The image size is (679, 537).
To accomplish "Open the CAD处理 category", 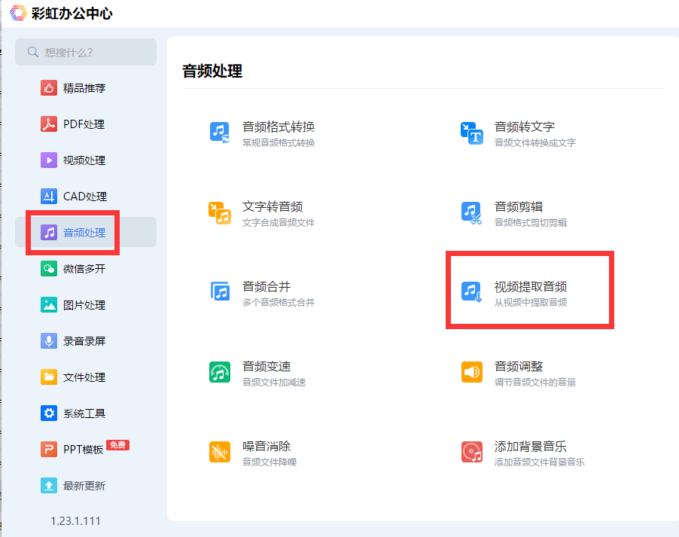I will pos(85,197).
